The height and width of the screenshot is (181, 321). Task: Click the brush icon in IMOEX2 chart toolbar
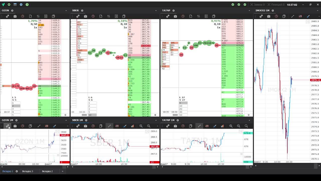click(308, 16)
